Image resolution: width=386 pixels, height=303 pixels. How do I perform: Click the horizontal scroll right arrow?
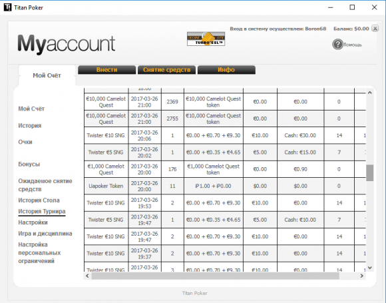click(361, 276)
